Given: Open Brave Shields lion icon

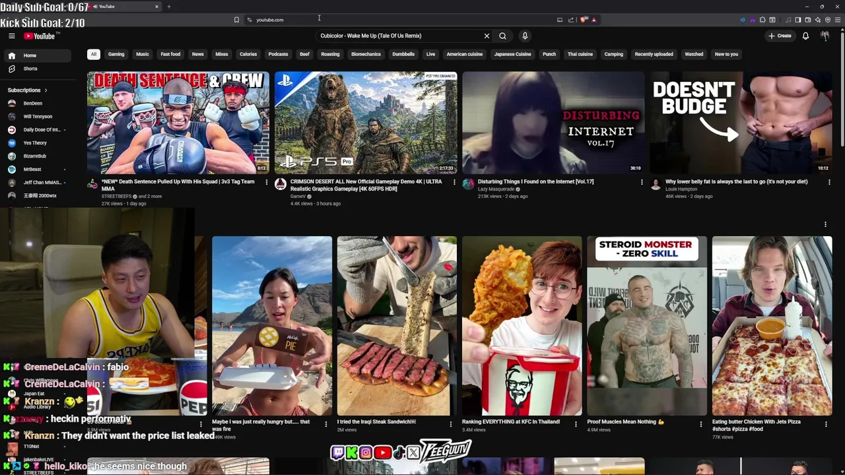Looking at the screenshot, I should tap(584, 20).
